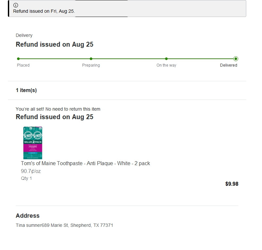Image resolution: width=262 pixels, height=250 pixels.
Task: Select the "Placed" status label
Action: click(23, 65)
